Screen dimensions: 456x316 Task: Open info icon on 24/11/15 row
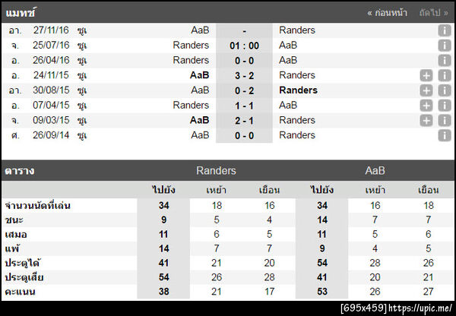coord(445,75)
